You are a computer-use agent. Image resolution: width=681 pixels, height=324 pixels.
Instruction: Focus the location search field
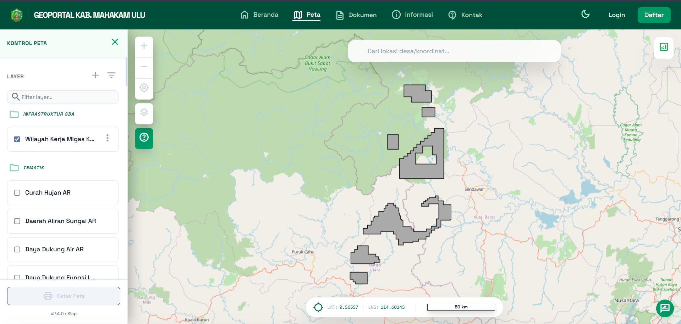point(454,51)
